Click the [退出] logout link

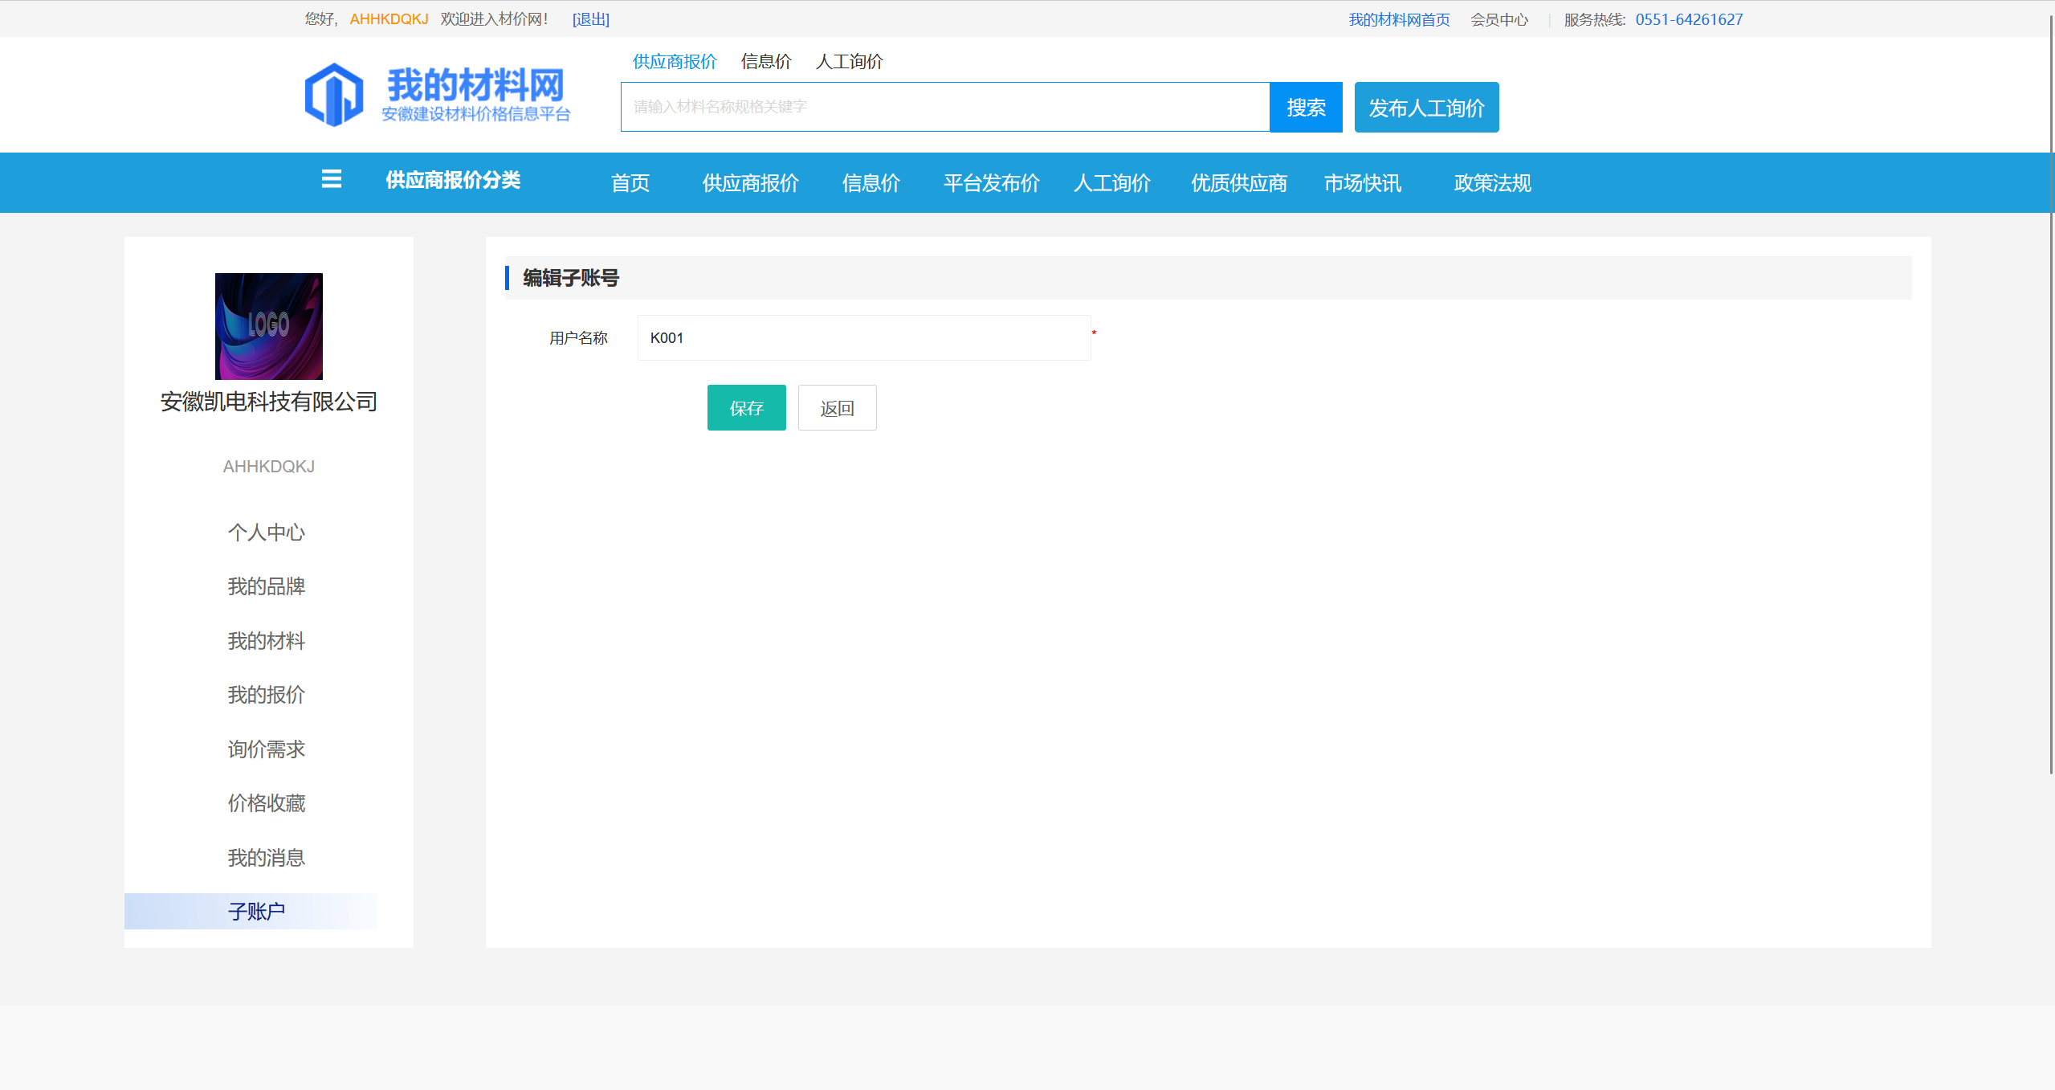tap(590, 19)
